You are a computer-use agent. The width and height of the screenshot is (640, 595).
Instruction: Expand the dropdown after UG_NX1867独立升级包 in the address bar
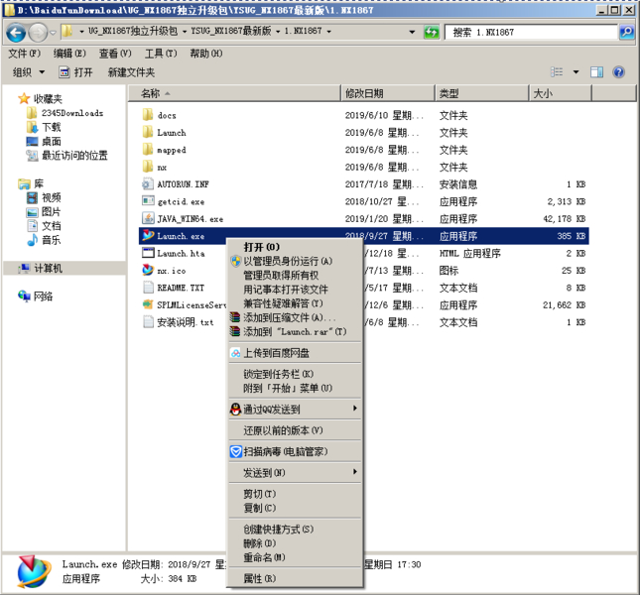(185, 32)
